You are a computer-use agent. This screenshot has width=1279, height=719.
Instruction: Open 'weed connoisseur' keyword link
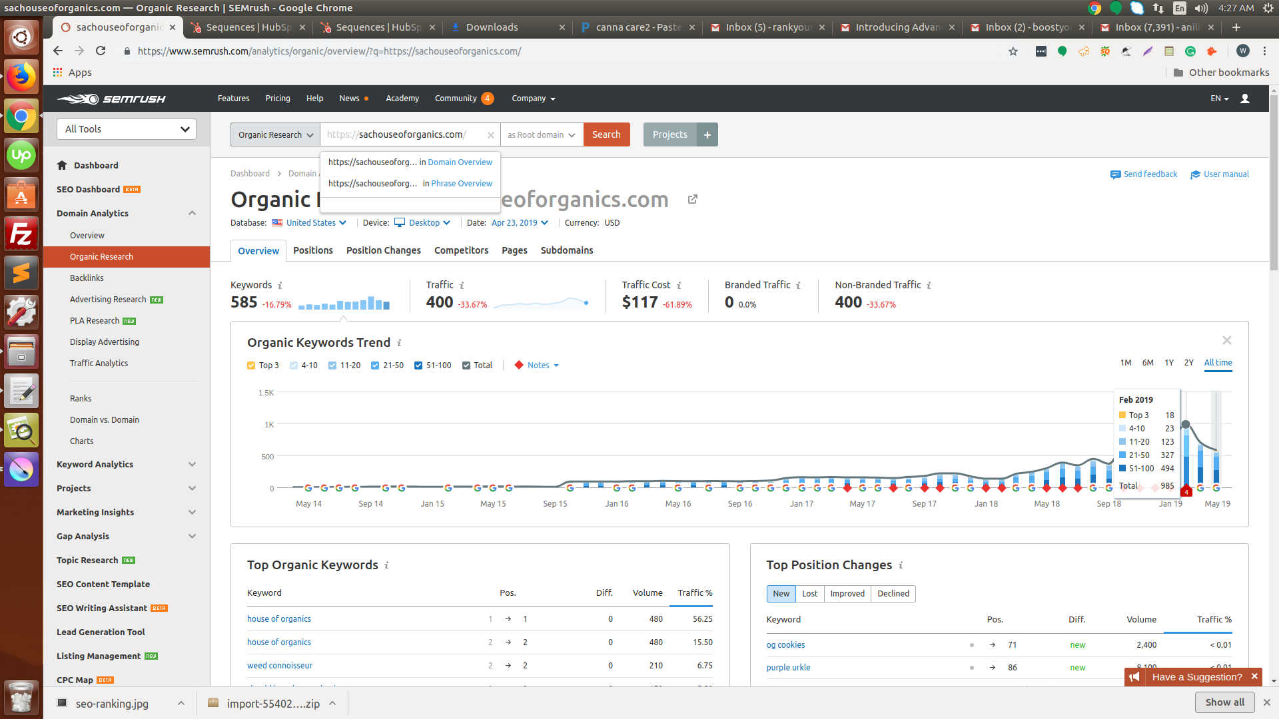pyautogui.click(x=279, y=666)
